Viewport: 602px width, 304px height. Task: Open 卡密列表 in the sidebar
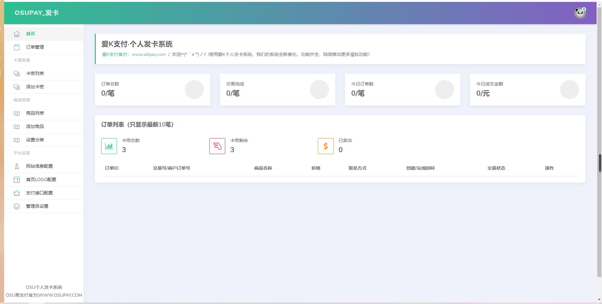pos(35,73)
